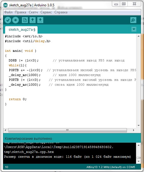Screen dimensions: 144x172
Task: Click the console's scroll down arrow
Action: [x=139, y=161]
